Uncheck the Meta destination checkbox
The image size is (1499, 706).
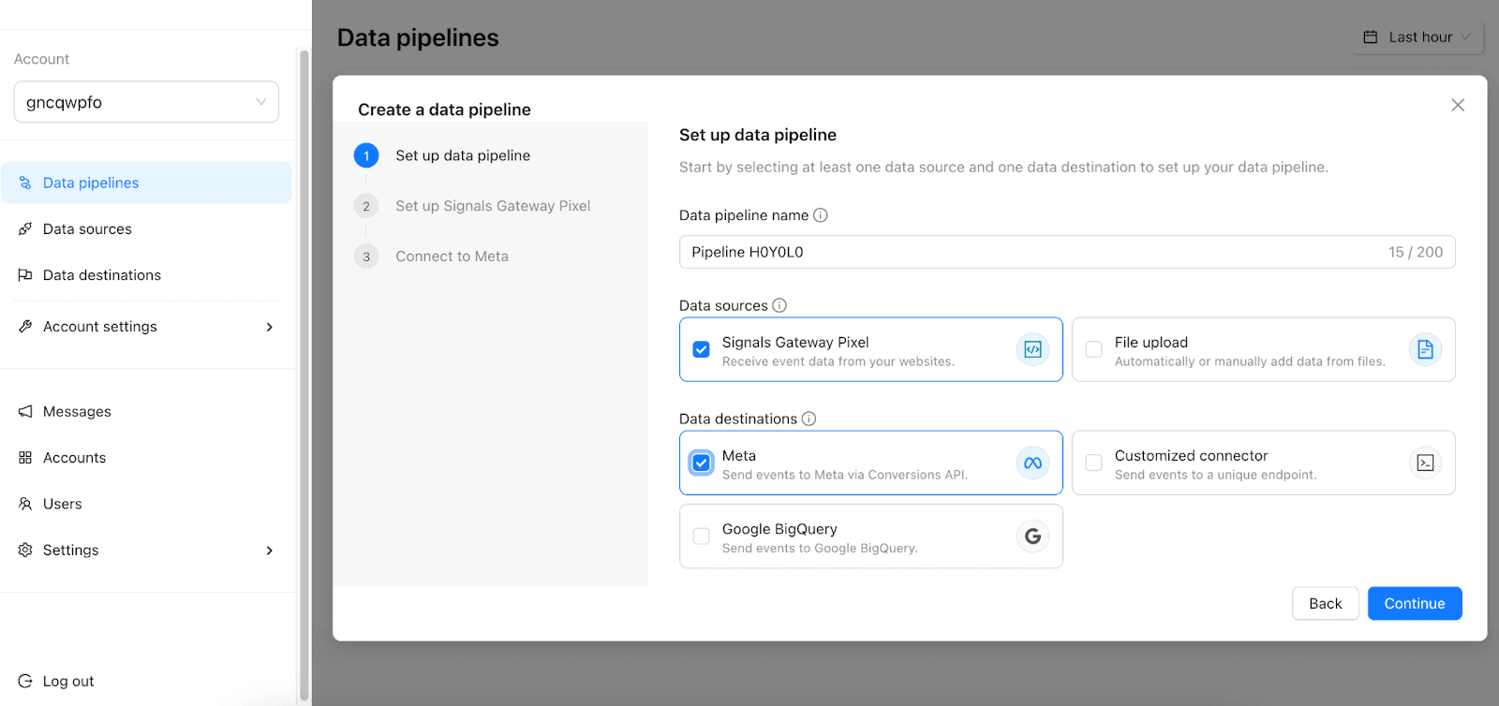coord(701,463)
